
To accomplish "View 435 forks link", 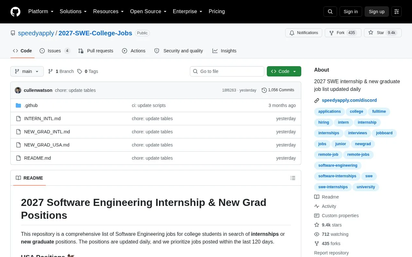I will [327, 244].
